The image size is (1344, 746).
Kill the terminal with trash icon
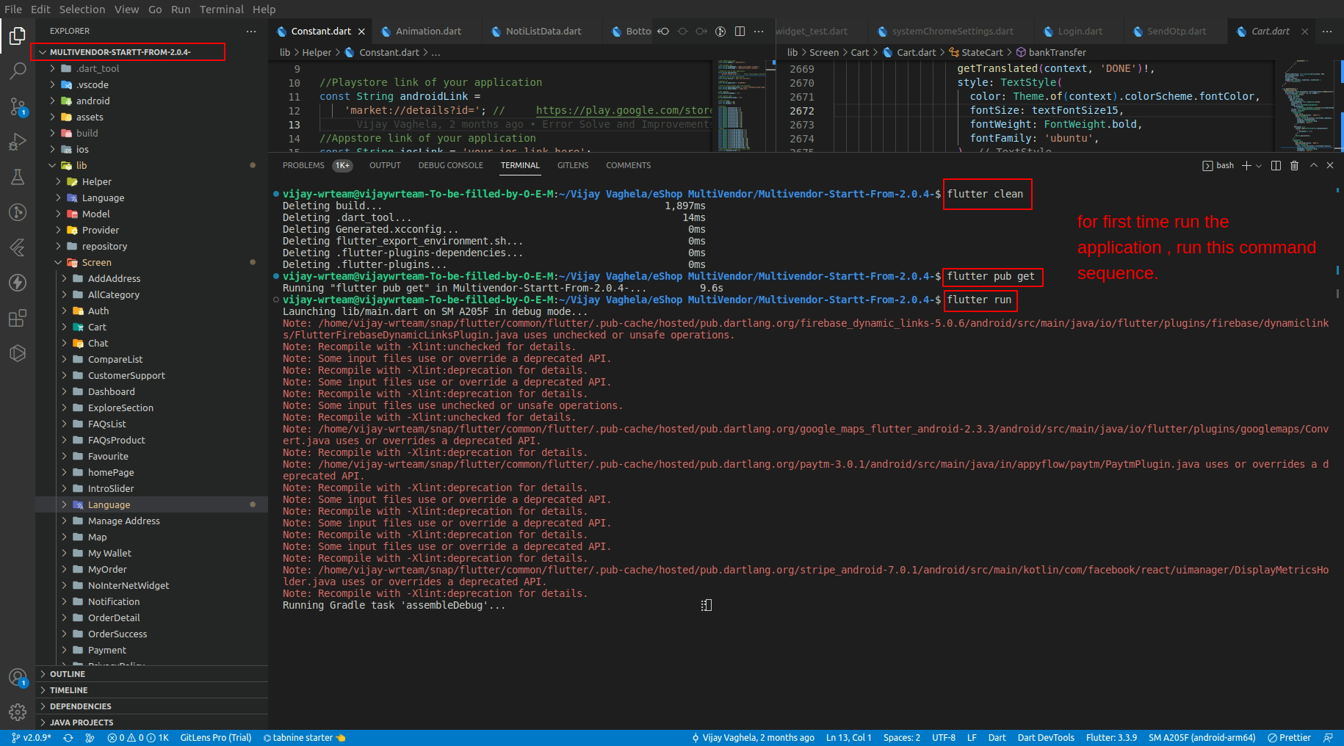pyautogui.click(x=1294, y=166)
